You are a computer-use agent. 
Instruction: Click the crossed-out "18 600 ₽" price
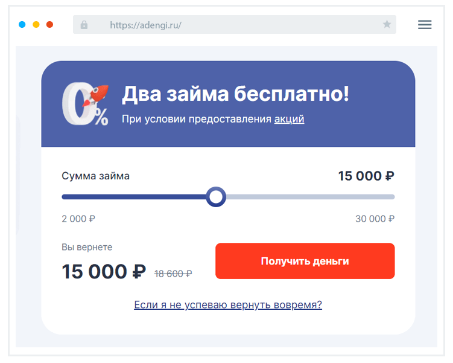(173, 274)
